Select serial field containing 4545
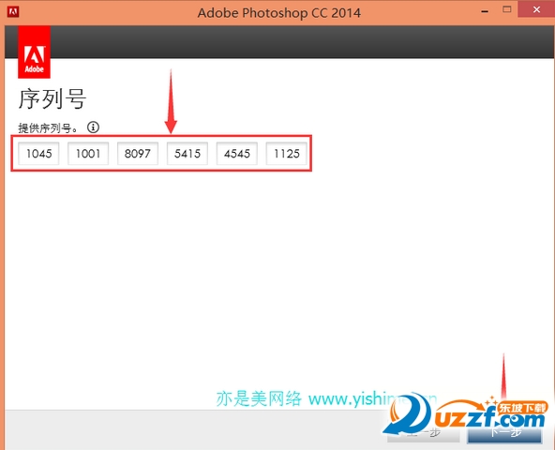The width and height of the screenshot is (555, 450). 237,154
